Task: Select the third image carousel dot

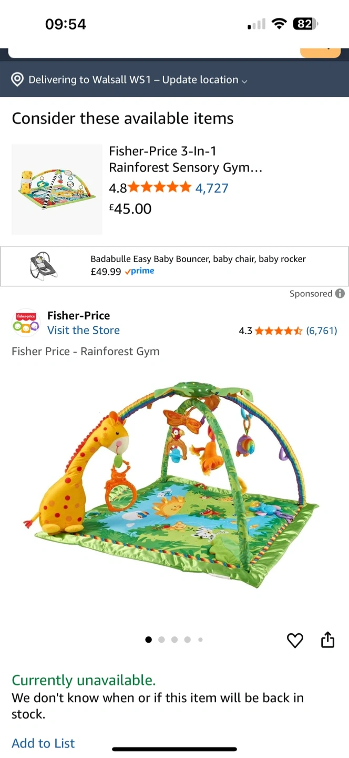Action: coord(174,640)
